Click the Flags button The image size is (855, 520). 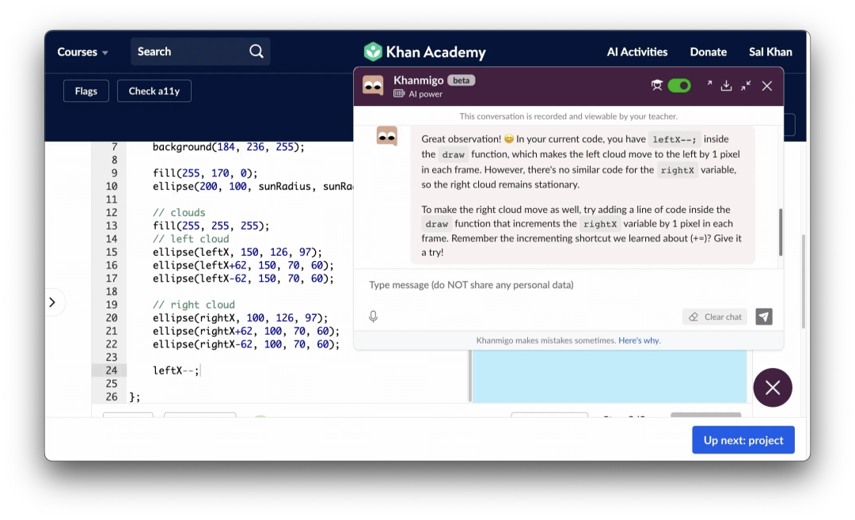86,91
